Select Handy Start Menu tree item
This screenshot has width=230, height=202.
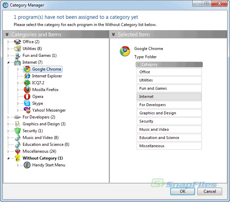[x=49, y=165]
